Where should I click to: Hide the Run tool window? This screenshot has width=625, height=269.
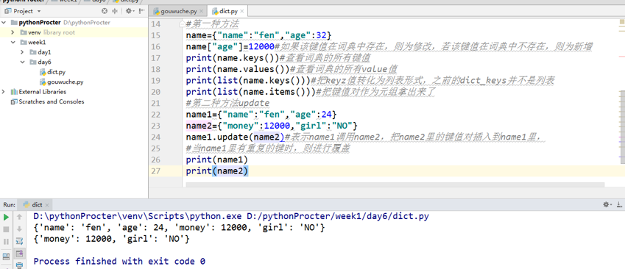(618, 204)
